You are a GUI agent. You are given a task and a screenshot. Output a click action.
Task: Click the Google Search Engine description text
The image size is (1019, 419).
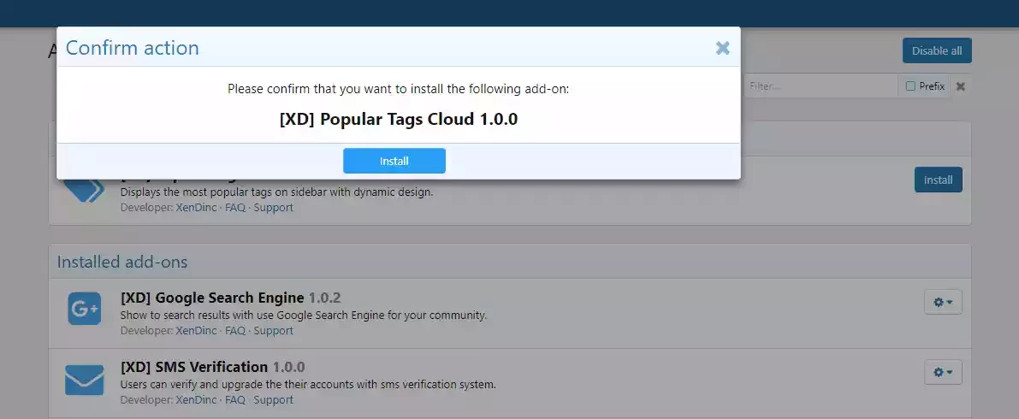click(x=304, y=316)
